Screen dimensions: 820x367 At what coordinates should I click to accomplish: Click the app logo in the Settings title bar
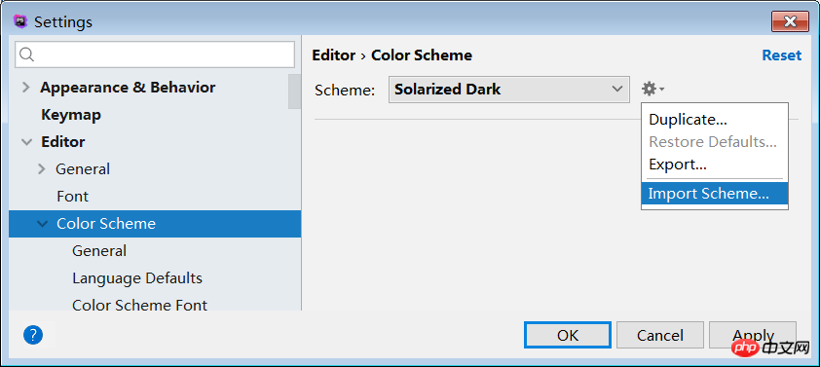(x=20, y=21)
